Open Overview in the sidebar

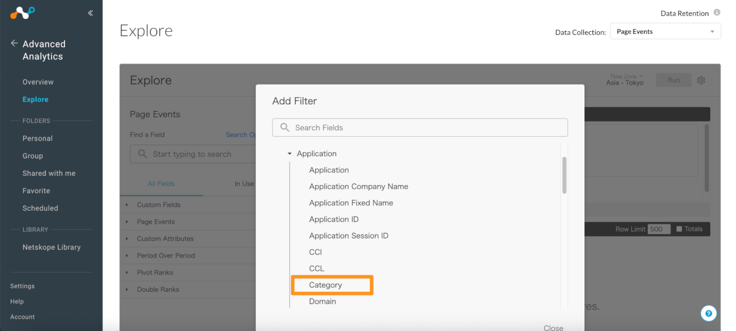tap(38, 82)
